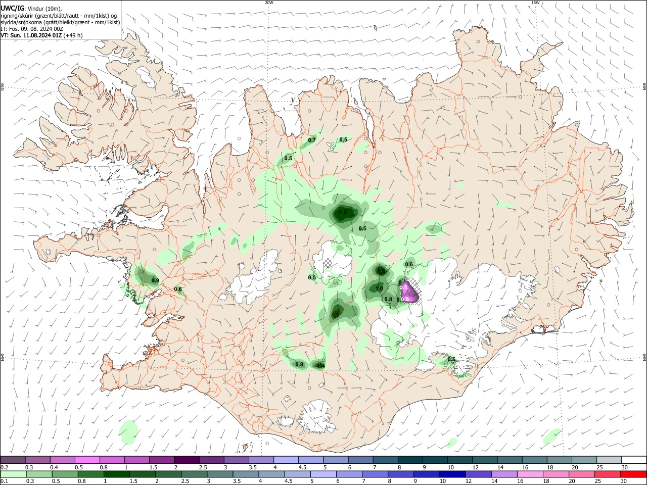The image size is (647, 485).
Task: Click the gray-green 3 swatch in bottom legend row
Action: tap(220, 474)
